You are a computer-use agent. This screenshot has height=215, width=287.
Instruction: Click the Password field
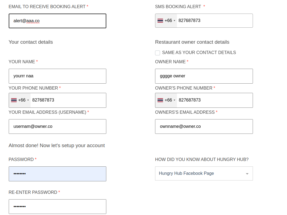(x=57, y=174)
